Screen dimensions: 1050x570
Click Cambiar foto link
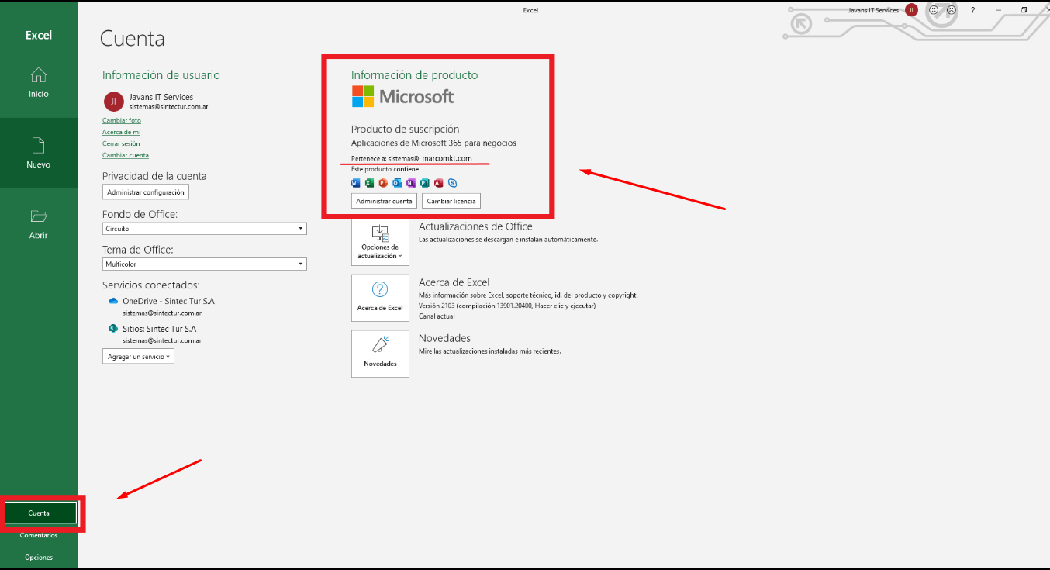pyautogui.click(x=122, y=120)
